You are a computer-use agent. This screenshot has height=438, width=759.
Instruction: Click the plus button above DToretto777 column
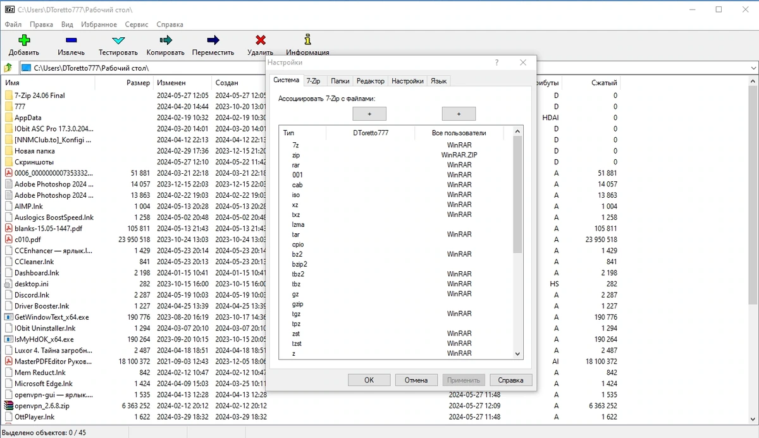click(369, 114)
